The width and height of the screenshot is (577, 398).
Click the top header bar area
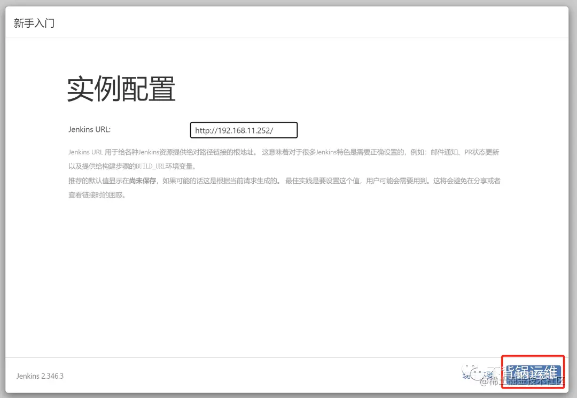click(x=288, y=22)
